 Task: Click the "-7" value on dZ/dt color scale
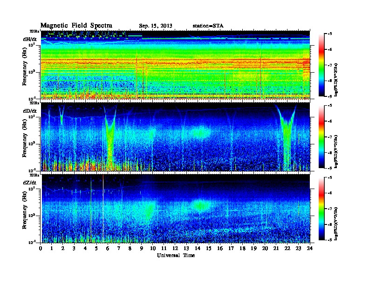[x=330, y=209]
